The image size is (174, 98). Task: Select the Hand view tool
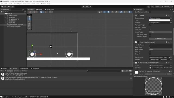tap(29, 17)
